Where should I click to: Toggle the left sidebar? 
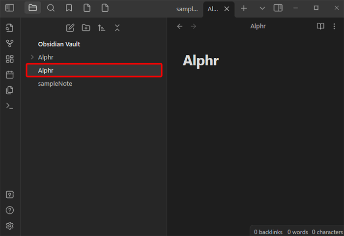10,8
